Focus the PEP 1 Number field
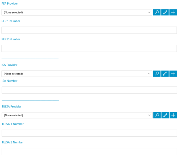The width and height of the screenshot is (178, 157). 89,30
